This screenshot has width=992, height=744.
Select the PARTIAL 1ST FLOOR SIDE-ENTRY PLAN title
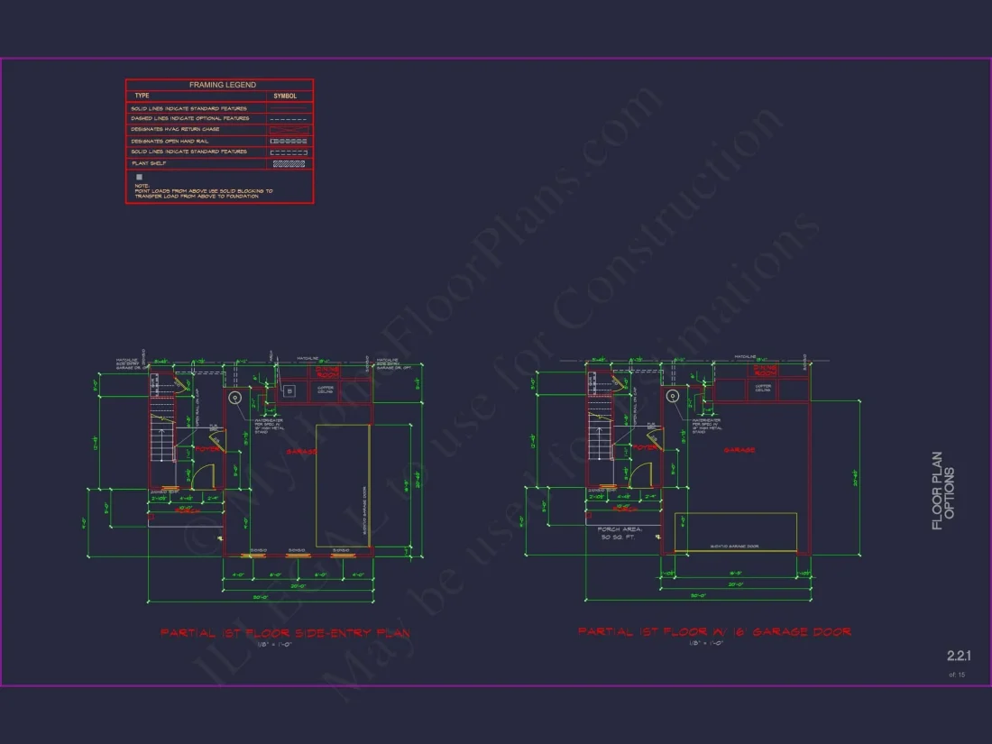(284, 633)
